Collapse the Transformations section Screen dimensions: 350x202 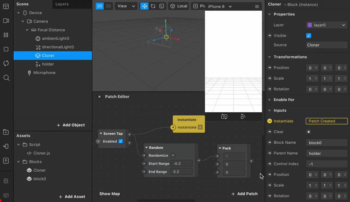pos(269,57)
